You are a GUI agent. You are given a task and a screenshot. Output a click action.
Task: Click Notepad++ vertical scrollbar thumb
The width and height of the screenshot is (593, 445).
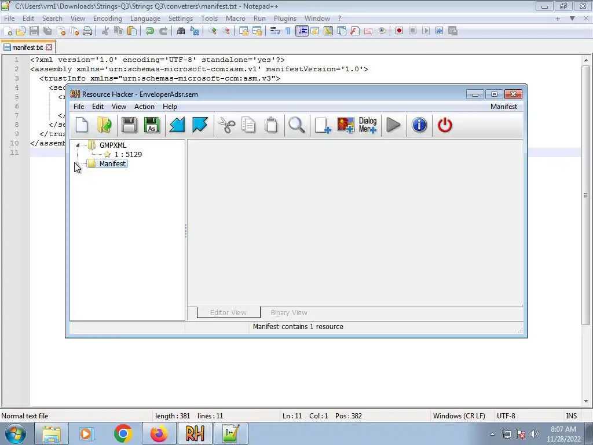click(585, 195)
